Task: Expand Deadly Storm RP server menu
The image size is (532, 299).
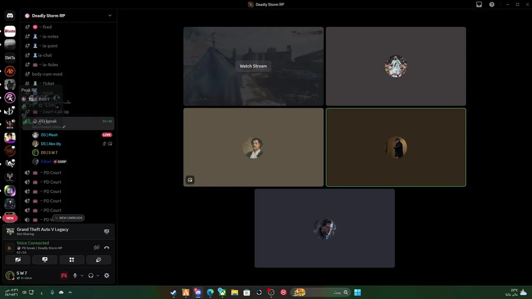Action: click(x=110, y=16)
